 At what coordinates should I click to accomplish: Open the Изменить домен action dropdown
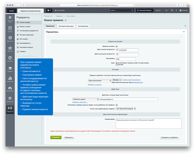86,99
